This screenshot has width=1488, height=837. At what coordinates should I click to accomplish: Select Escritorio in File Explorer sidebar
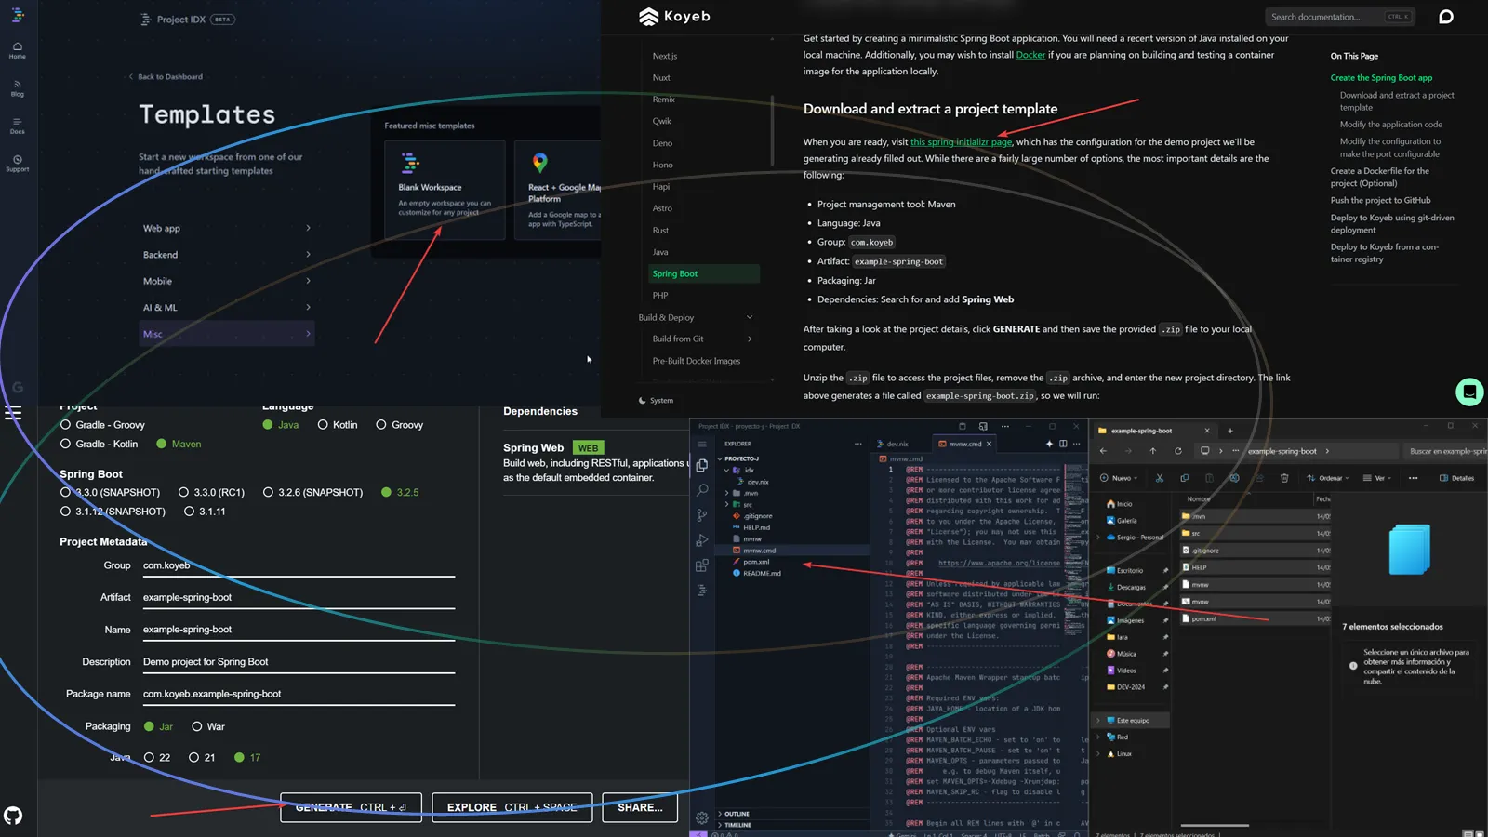pos(1130,571)
